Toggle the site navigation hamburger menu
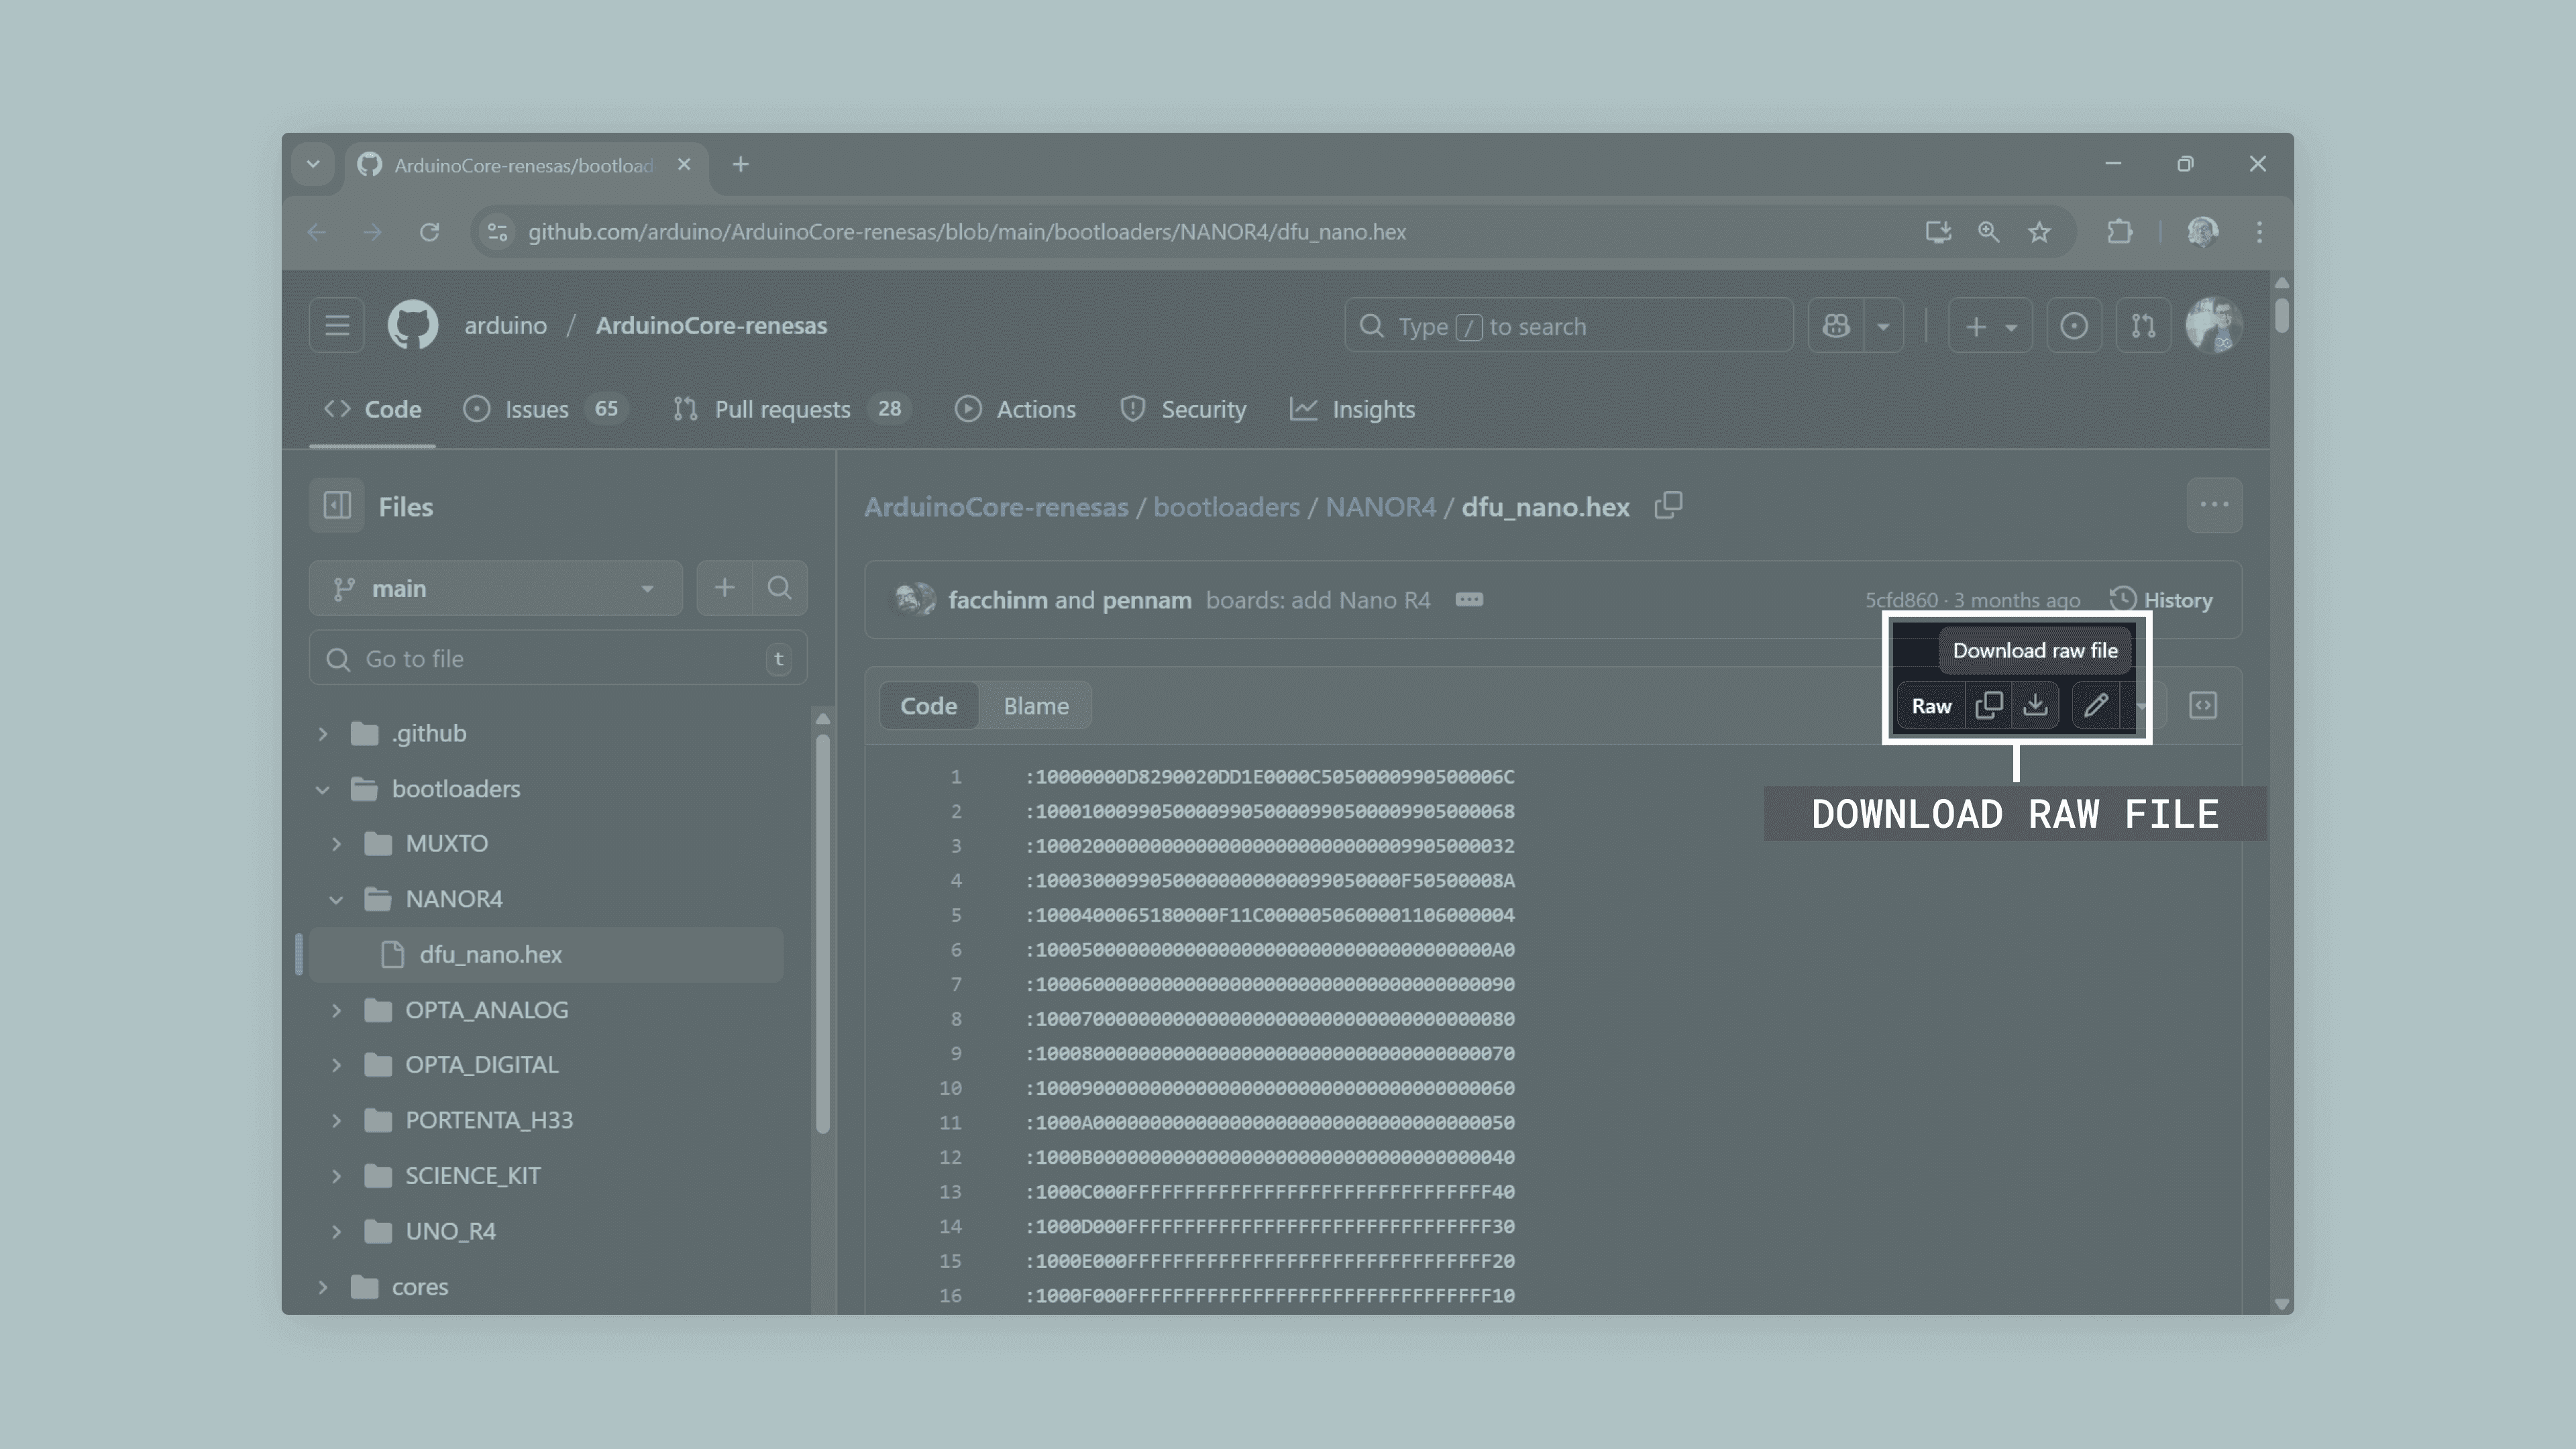Screen dimensions: 2576x1449 (x=336, y=325)
